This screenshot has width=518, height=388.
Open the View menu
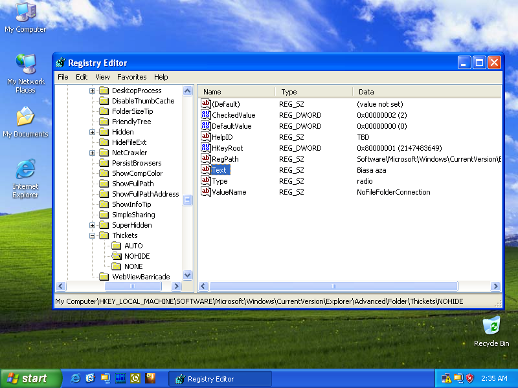102,77
